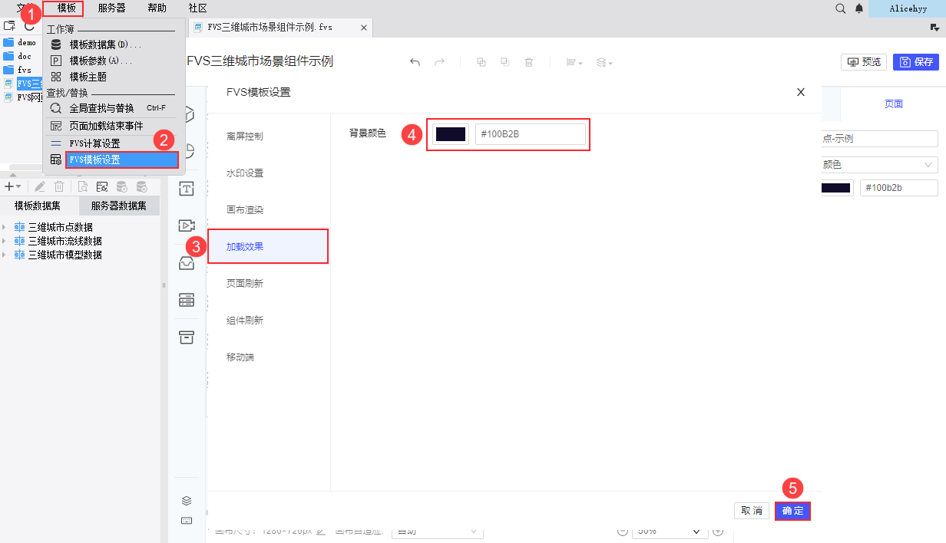Image resolution: width=946 pixels, height=543 pixels.
Task: Click the #100B2B hex color field in the dialog
Action: click(530, 134)
